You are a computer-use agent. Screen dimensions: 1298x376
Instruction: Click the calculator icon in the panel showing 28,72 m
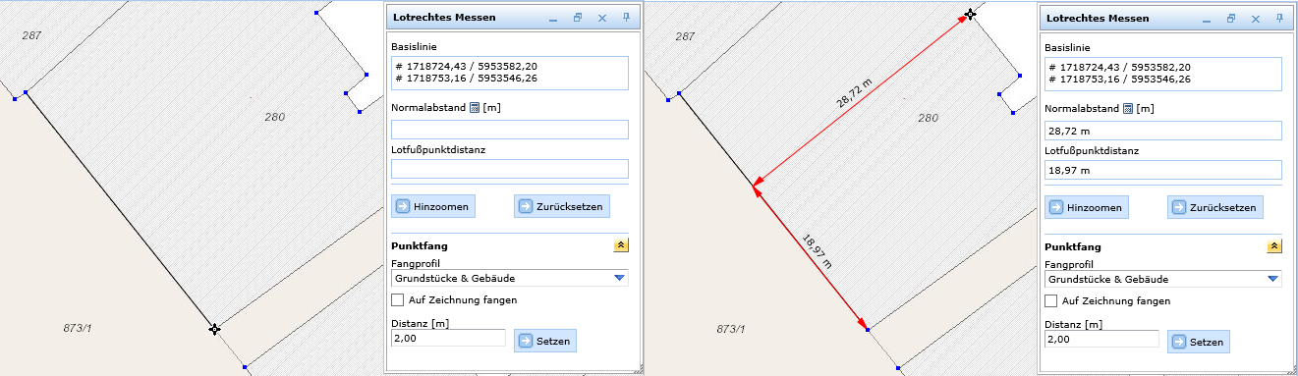pos(1128,108)
